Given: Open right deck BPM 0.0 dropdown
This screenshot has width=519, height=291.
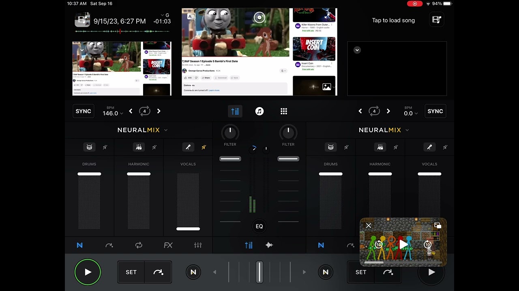Looking at the screenshot, I should [x=411, y=112].
